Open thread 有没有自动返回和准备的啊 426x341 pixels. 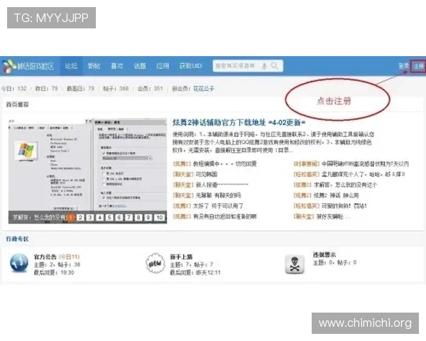point(225,217)
